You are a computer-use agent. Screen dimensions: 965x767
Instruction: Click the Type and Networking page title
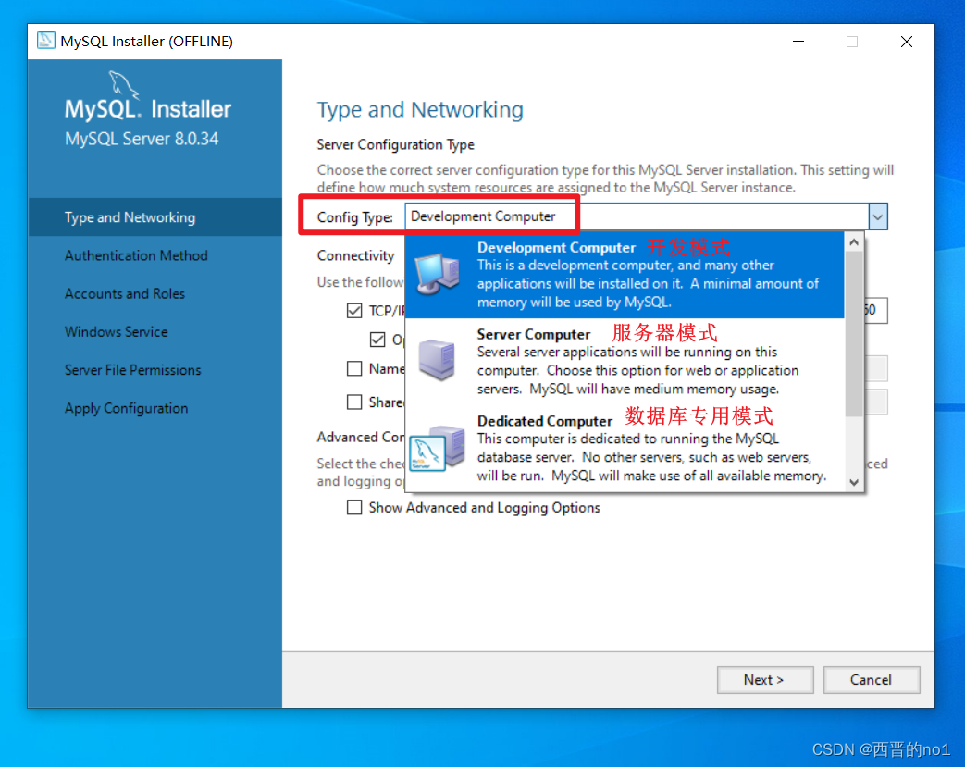(420, 109)
